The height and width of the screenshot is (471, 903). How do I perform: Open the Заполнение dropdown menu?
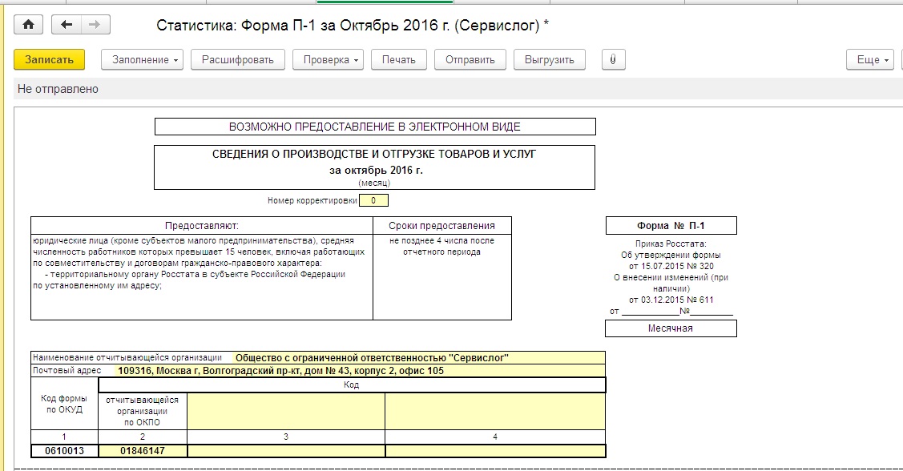143,60
